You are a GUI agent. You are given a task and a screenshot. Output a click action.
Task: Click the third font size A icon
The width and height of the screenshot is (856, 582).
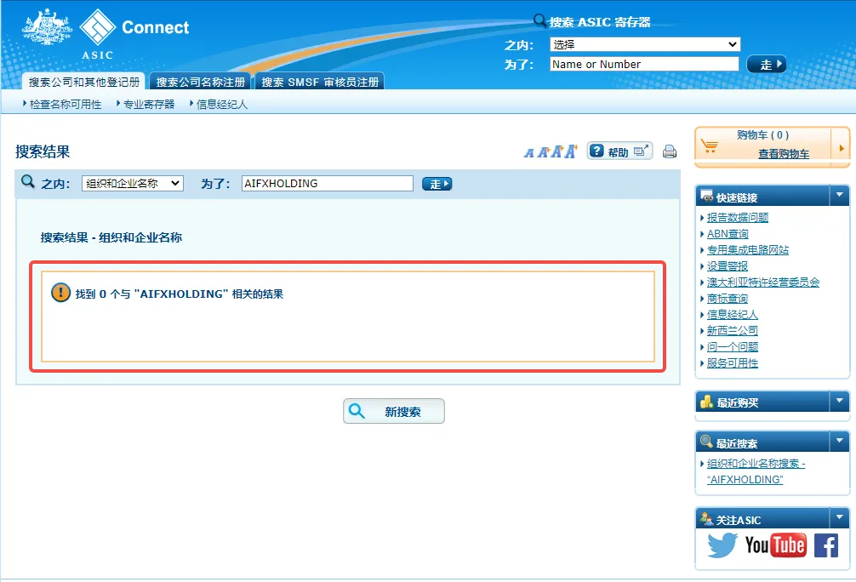coord(556,151)
